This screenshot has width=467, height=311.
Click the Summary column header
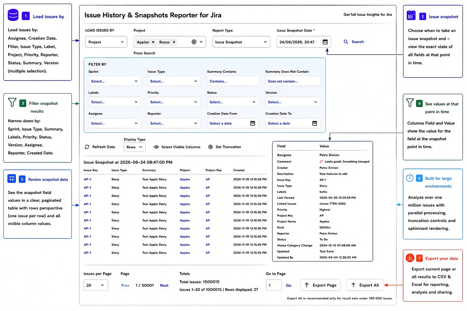[x=149, y=170]
